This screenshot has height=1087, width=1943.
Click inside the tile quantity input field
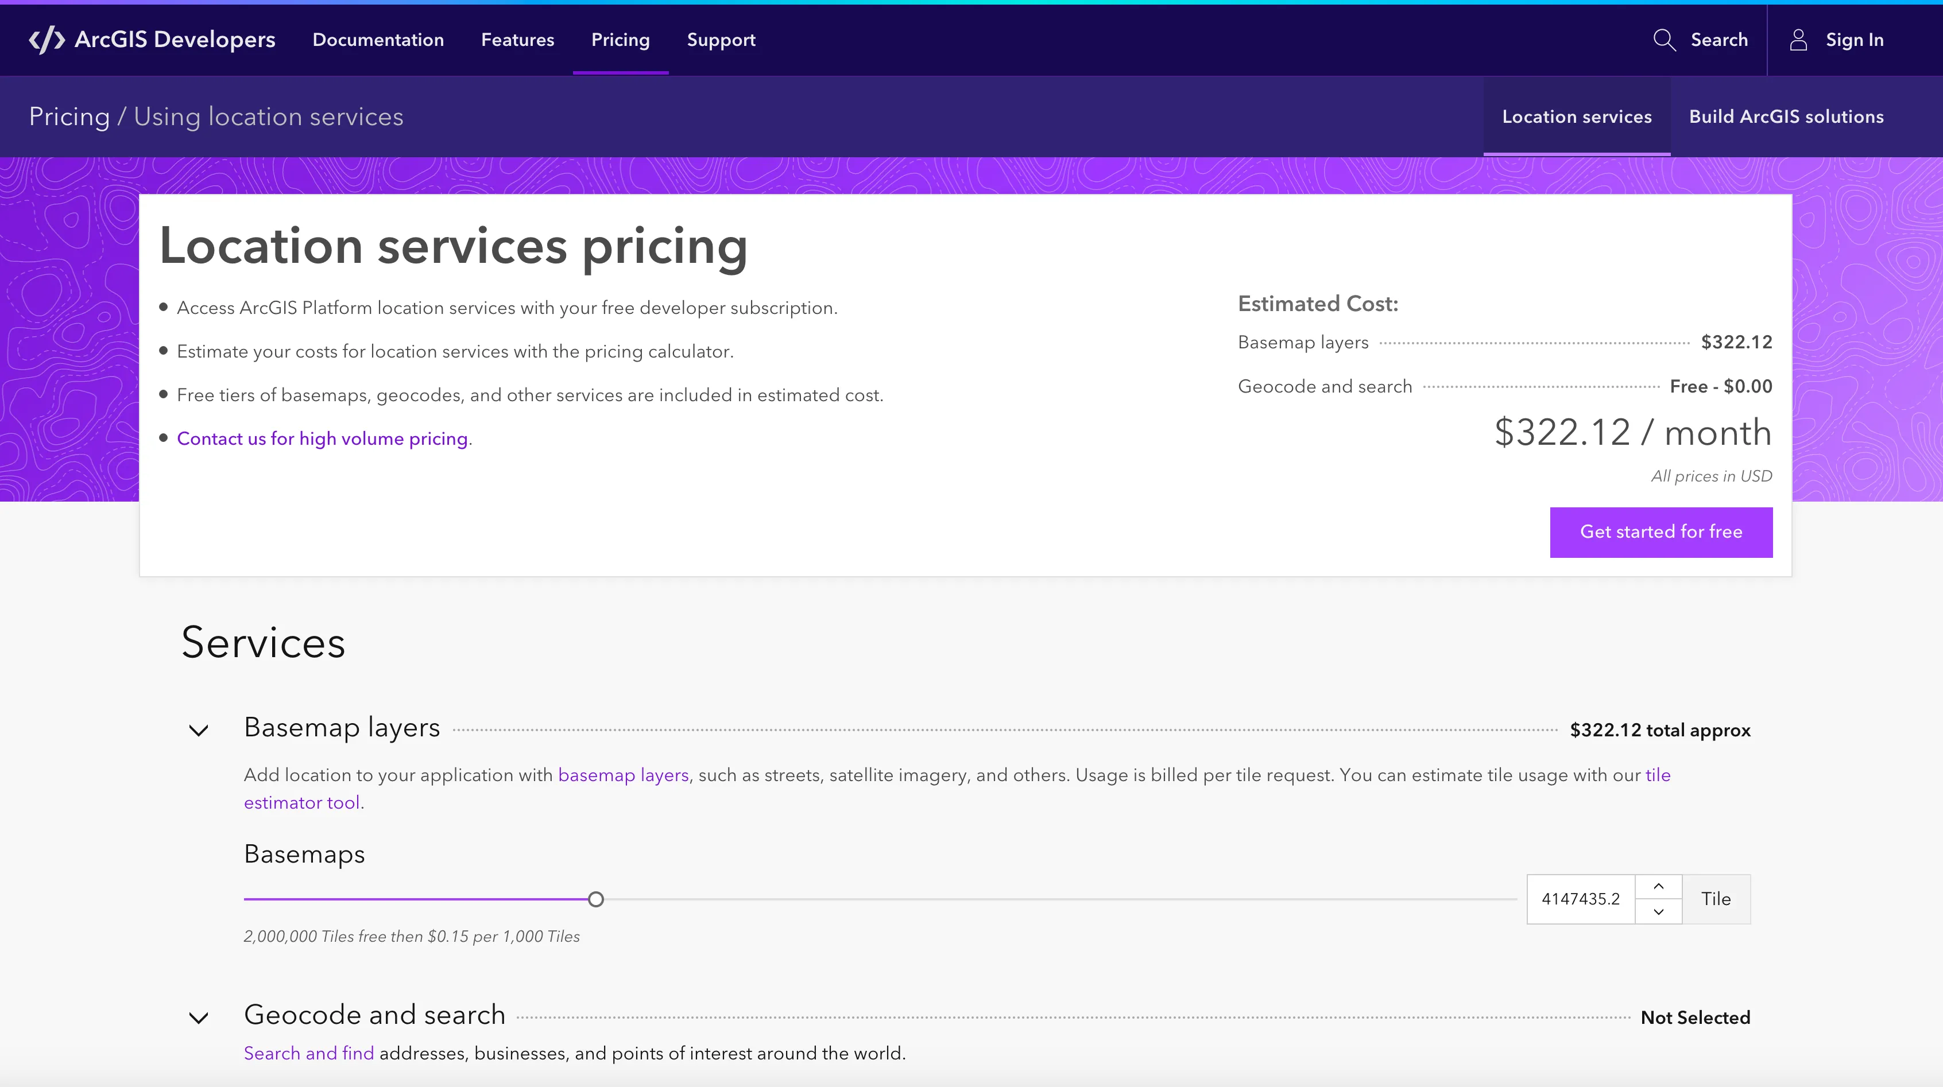coord(1581,899)
